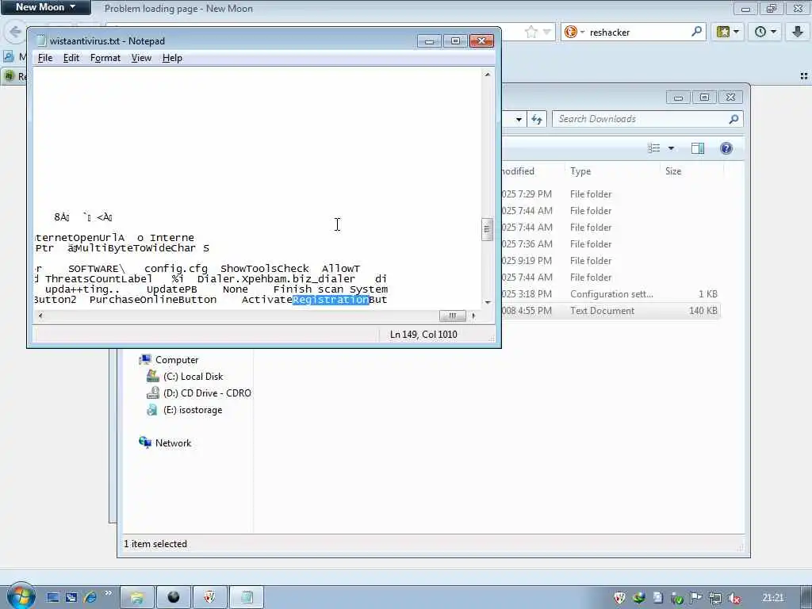The image size is (812, 609).
Task: Launch Internet Explorer from quick launch
Action: pos(90,597)
